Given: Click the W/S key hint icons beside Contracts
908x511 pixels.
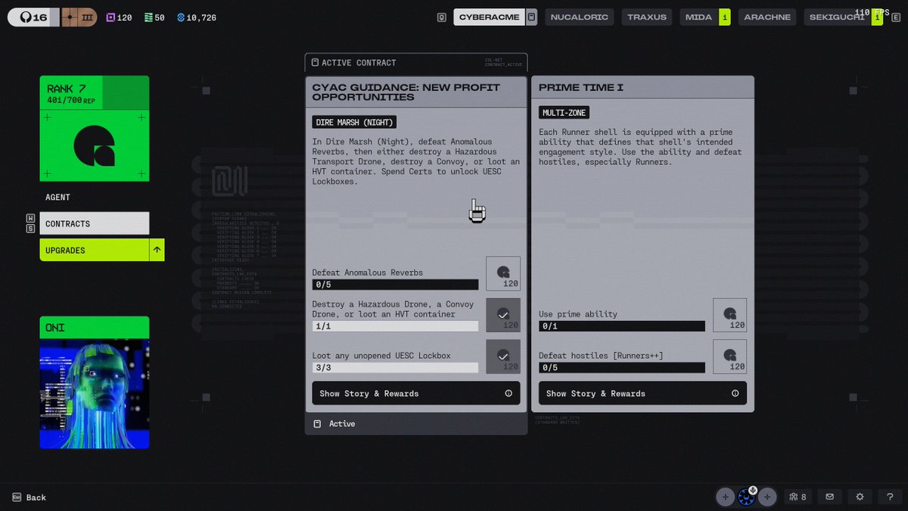Looking at the screenshot, I should [x=31, y=223].
